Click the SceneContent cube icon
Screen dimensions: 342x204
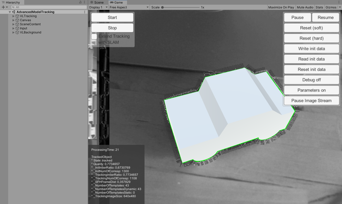click(17, 24)
